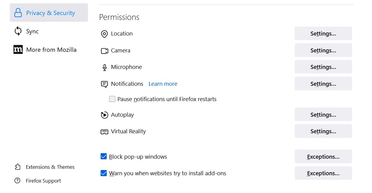Click the Mozilla 'm' logo icon
The height and width of the screenshot is (193, 372).
point(18,50)
